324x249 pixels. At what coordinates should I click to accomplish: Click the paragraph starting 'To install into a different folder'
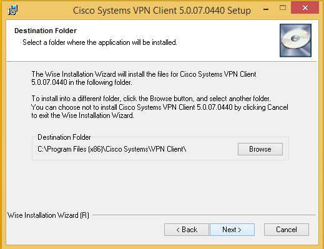(160, 107)
